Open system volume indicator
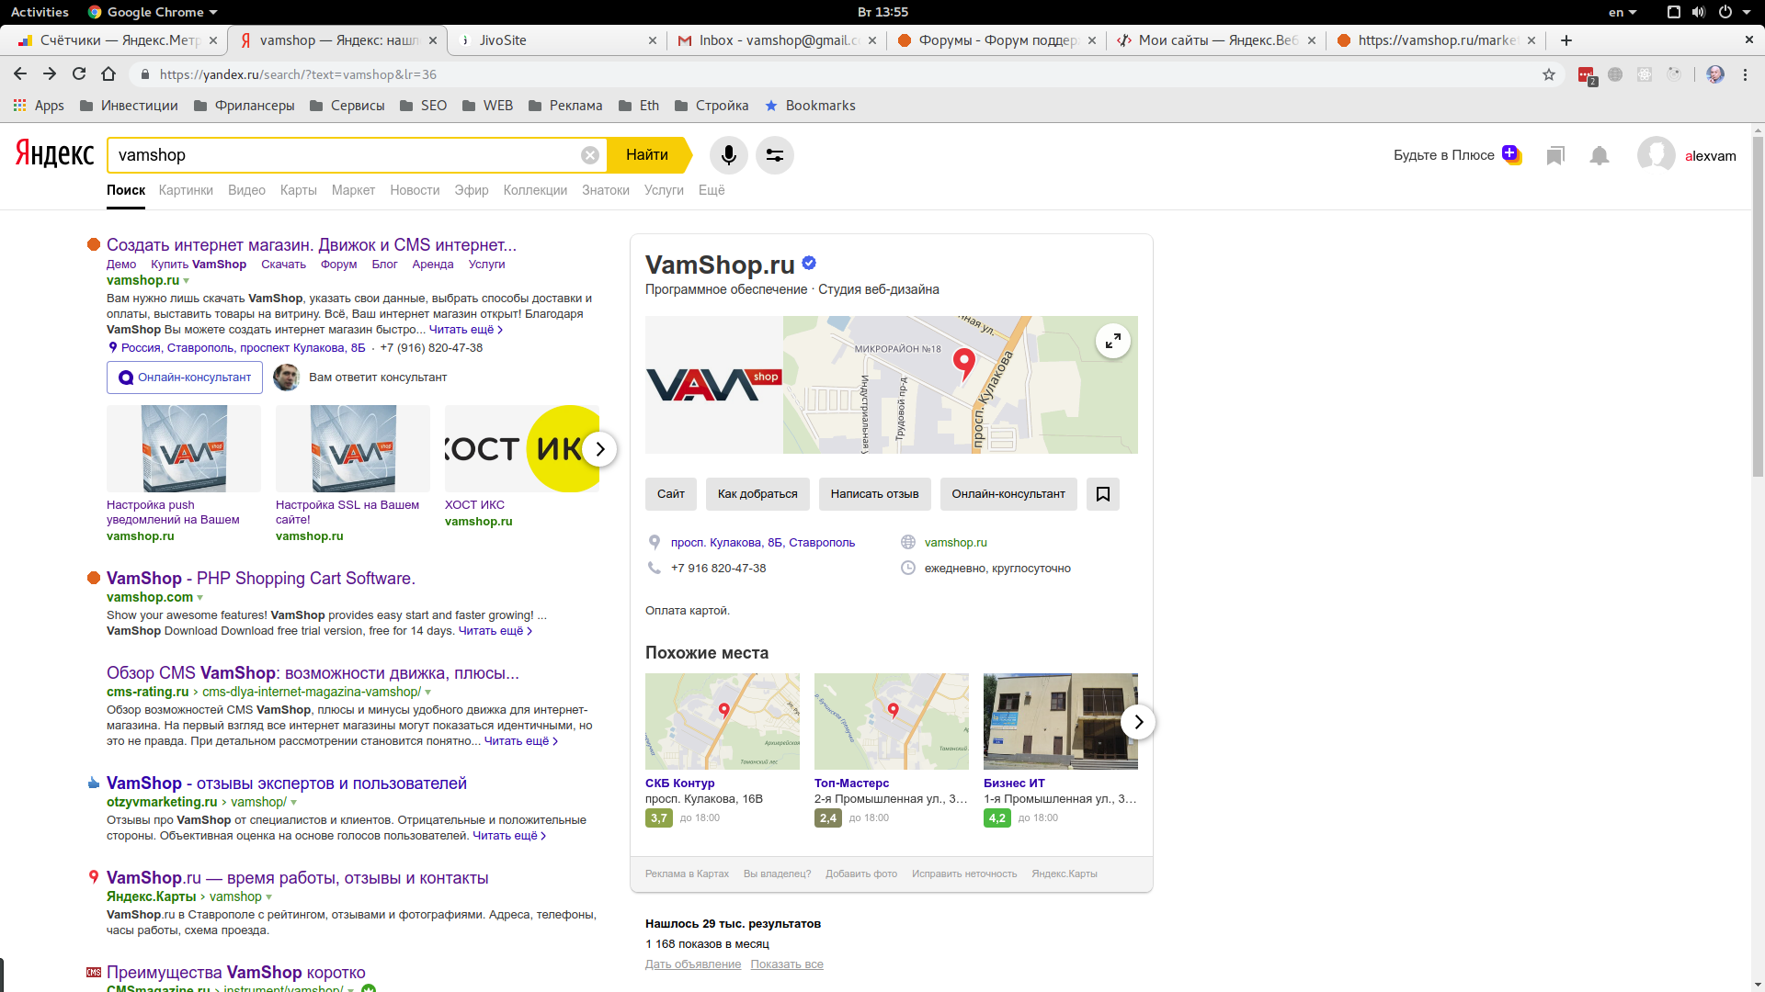This screenshot has width=1765, height=992. (x=1699, y=12)
